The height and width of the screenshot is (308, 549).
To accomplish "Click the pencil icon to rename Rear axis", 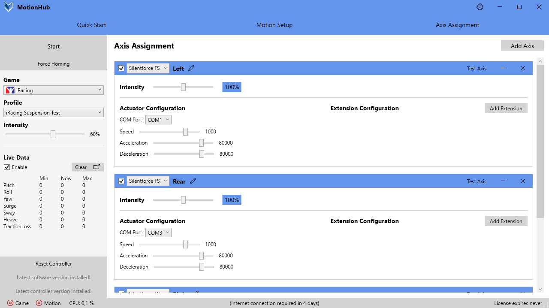I will coord(193,181).
